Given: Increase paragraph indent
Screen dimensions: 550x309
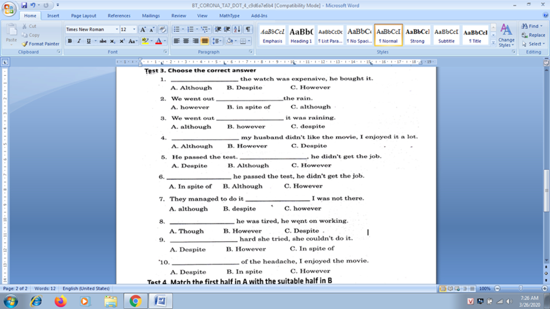Looking at the screenshot, I should (227, 30).
